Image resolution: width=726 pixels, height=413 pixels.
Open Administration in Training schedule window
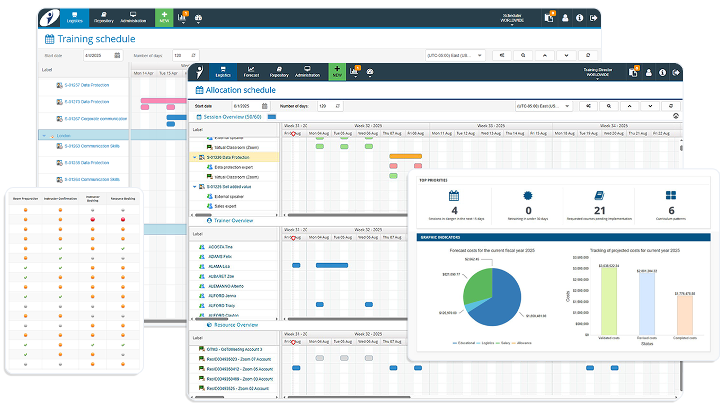point(133,18)
